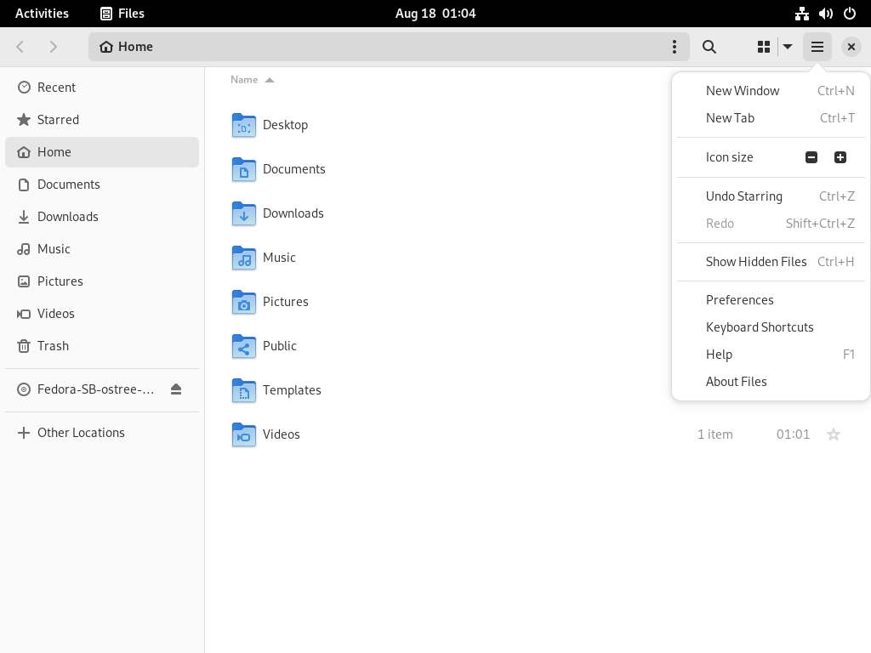Open Pictures in the sidebar

102,281
